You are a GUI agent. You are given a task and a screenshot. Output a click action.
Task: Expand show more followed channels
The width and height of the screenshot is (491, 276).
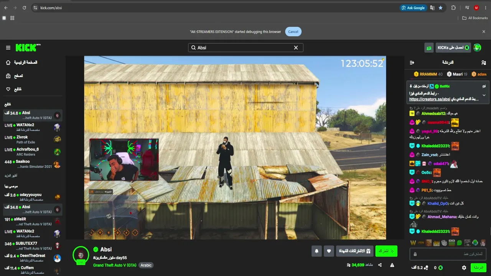tap(11, 176)
